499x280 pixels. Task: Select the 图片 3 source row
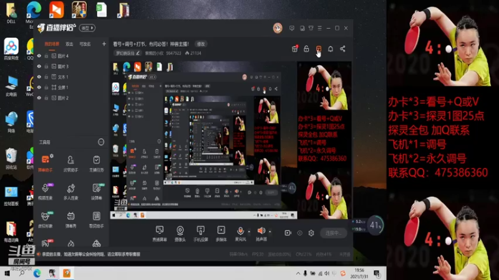pyautogui.click(x=72, y=67)
